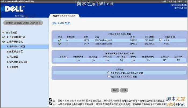Click the Dell logo in the header
This screenshot has height=108, width=188.
[x=15, y=9]
